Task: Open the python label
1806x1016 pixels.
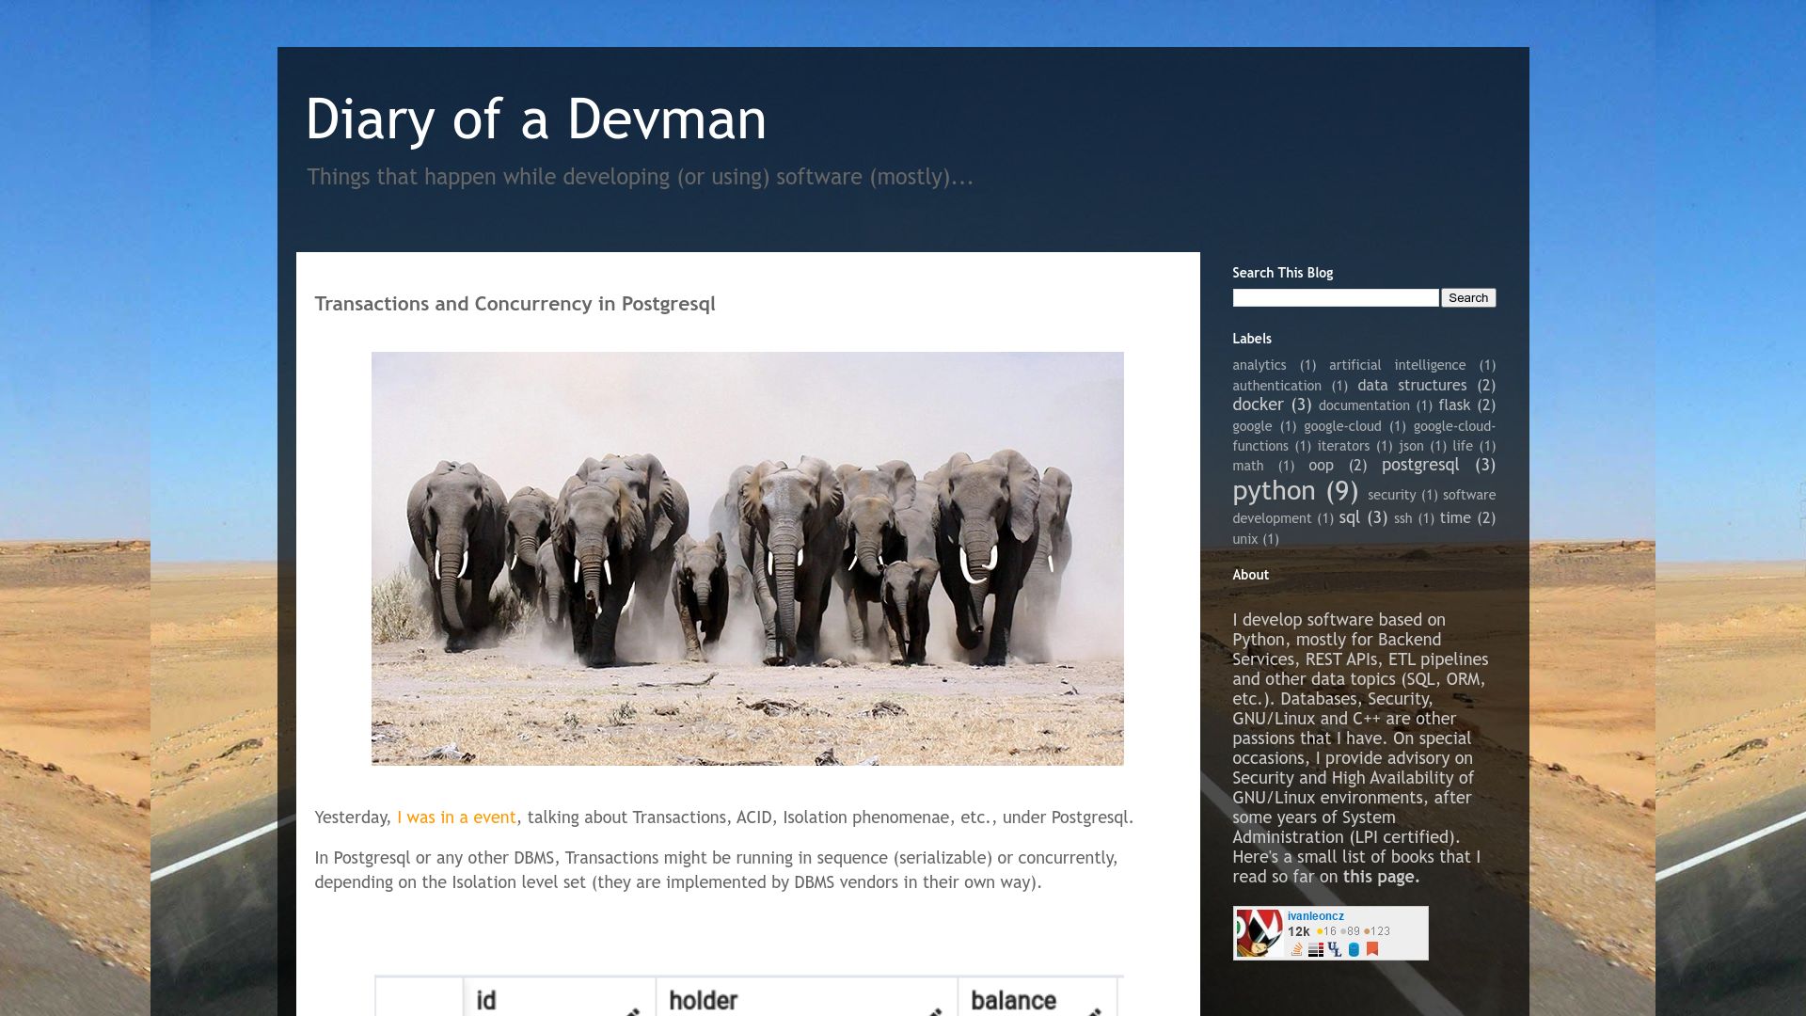Action: (1274, 490)
